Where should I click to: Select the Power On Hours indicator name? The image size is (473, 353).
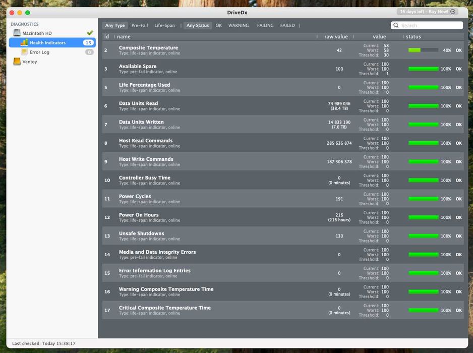pos(139,215)
